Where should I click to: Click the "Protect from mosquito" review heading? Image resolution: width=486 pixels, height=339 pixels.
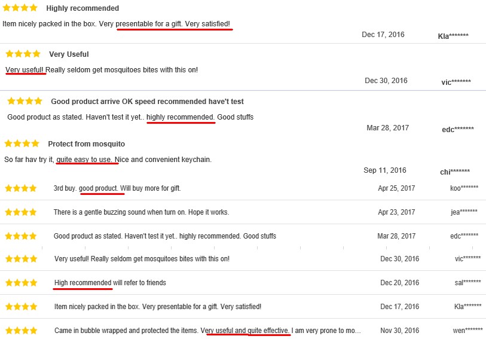(x=86, y=143)
